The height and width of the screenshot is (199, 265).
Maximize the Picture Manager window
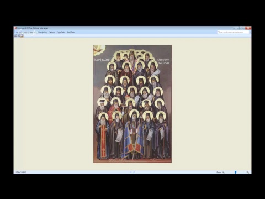click(242, 28)
